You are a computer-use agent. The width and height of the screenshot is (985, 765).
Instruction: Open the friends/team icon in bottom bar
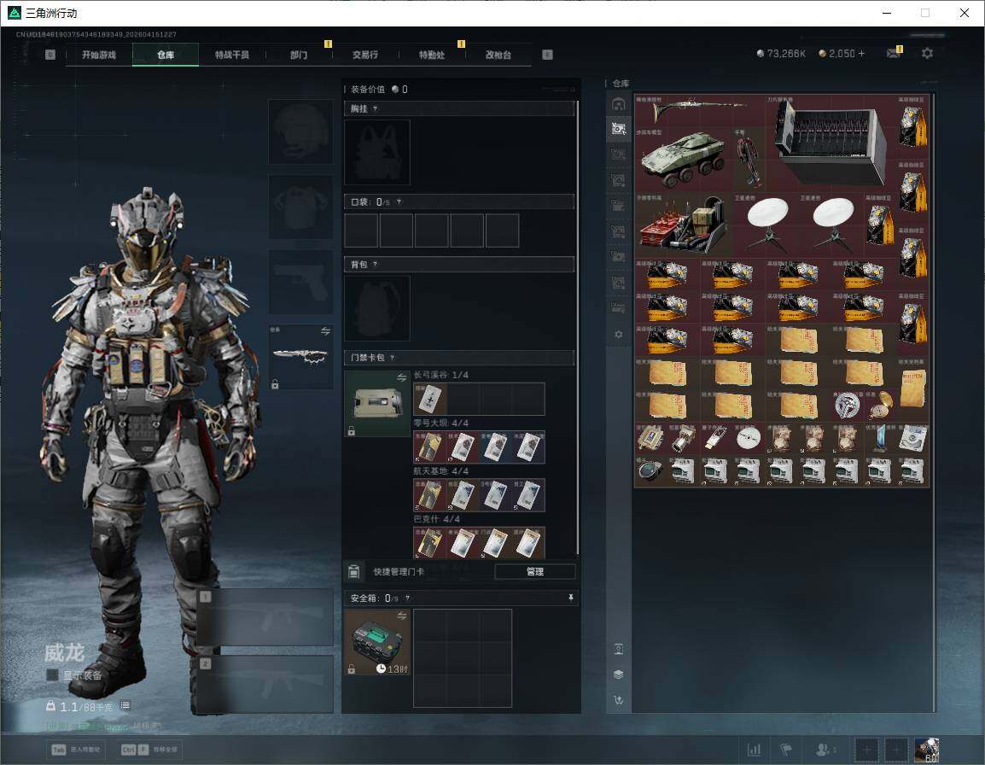click(825, 750)
